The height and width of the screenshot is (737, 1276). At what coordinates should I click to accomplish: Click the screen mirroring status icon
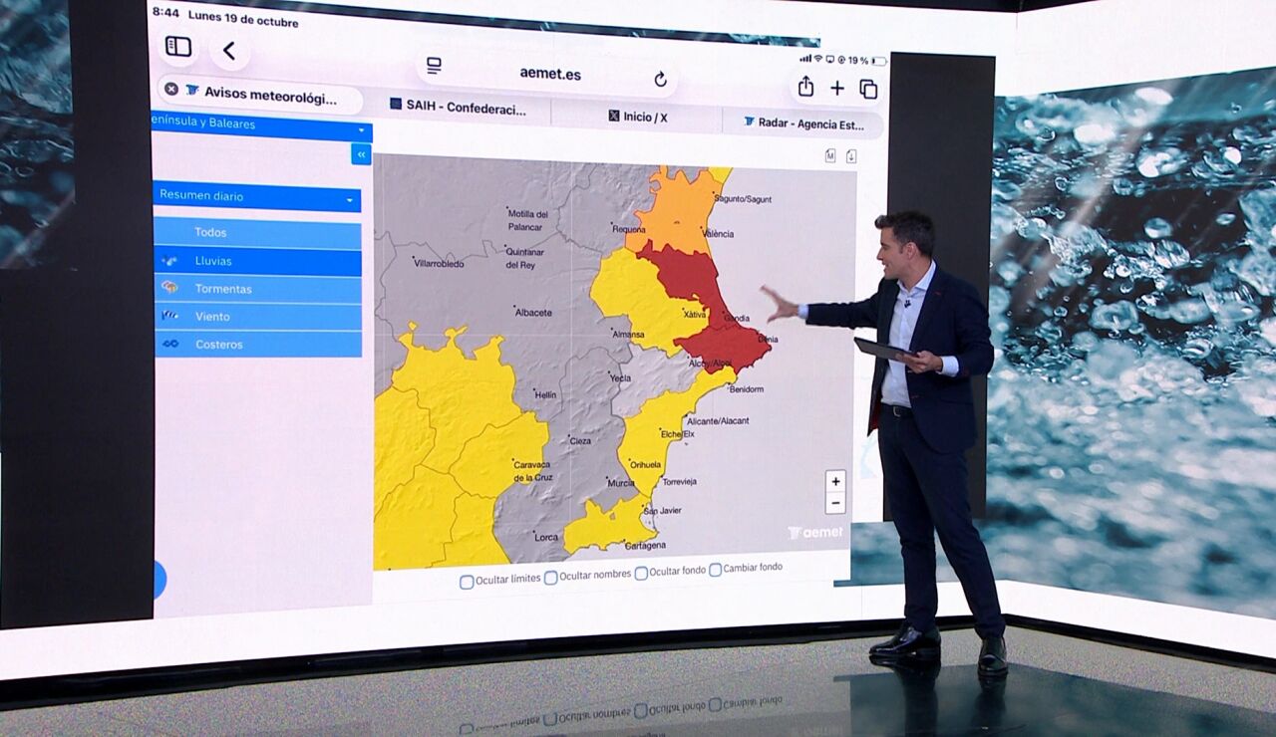(x=829, y=59)
